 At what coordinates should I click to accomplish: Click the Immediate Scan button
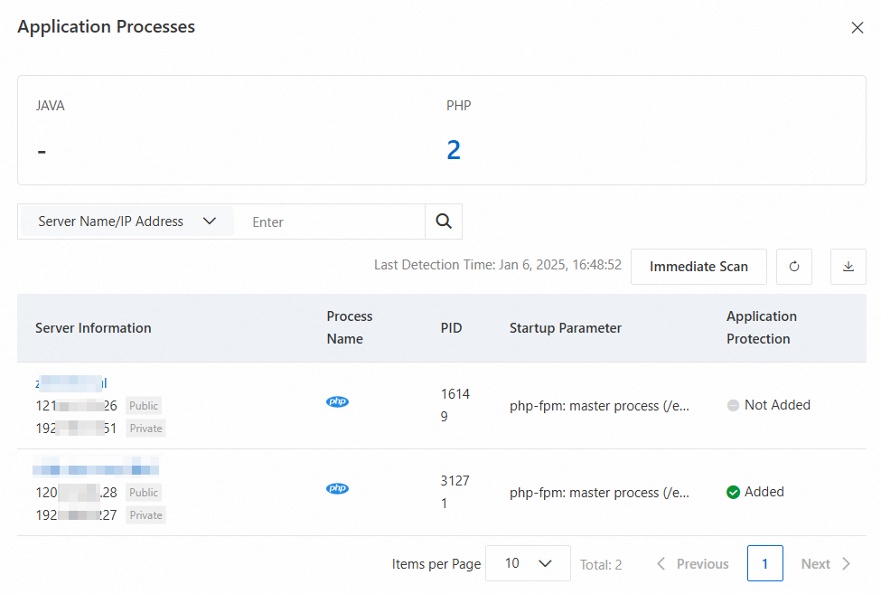coord(698,267)
